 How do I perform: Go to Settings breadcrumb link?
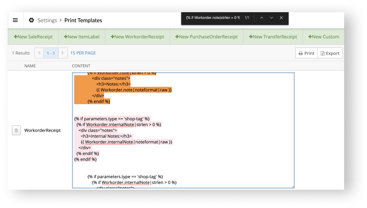pos(47,20)
